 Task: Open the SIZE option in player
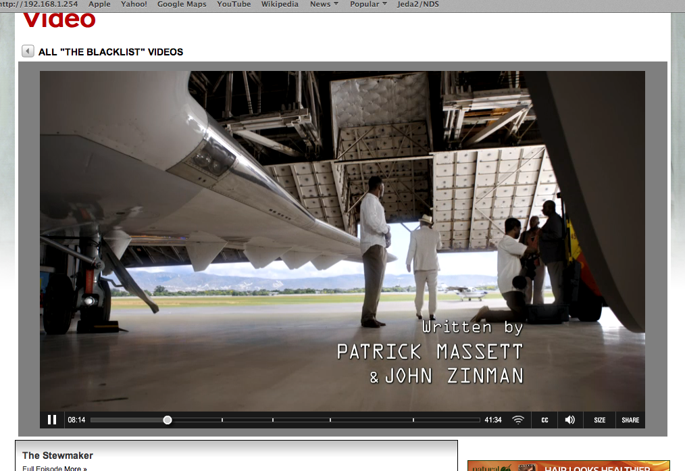[599, 420]
